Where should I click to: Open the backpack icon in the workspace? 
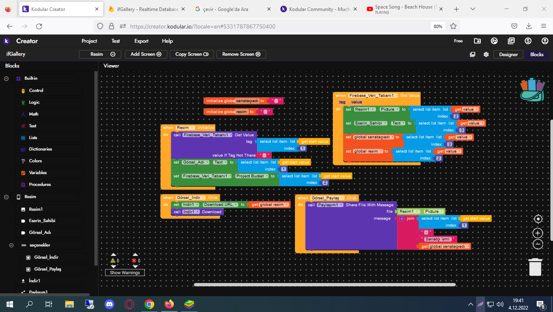pyautogui.click(x=532, y=89)
